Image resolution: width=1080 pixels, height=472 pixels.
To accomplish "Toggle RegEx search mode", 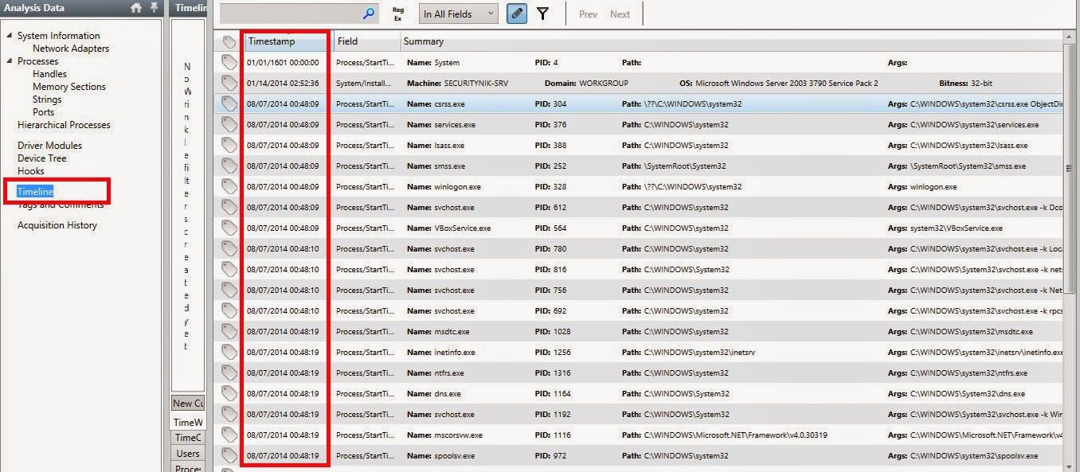I will point(398,14).
